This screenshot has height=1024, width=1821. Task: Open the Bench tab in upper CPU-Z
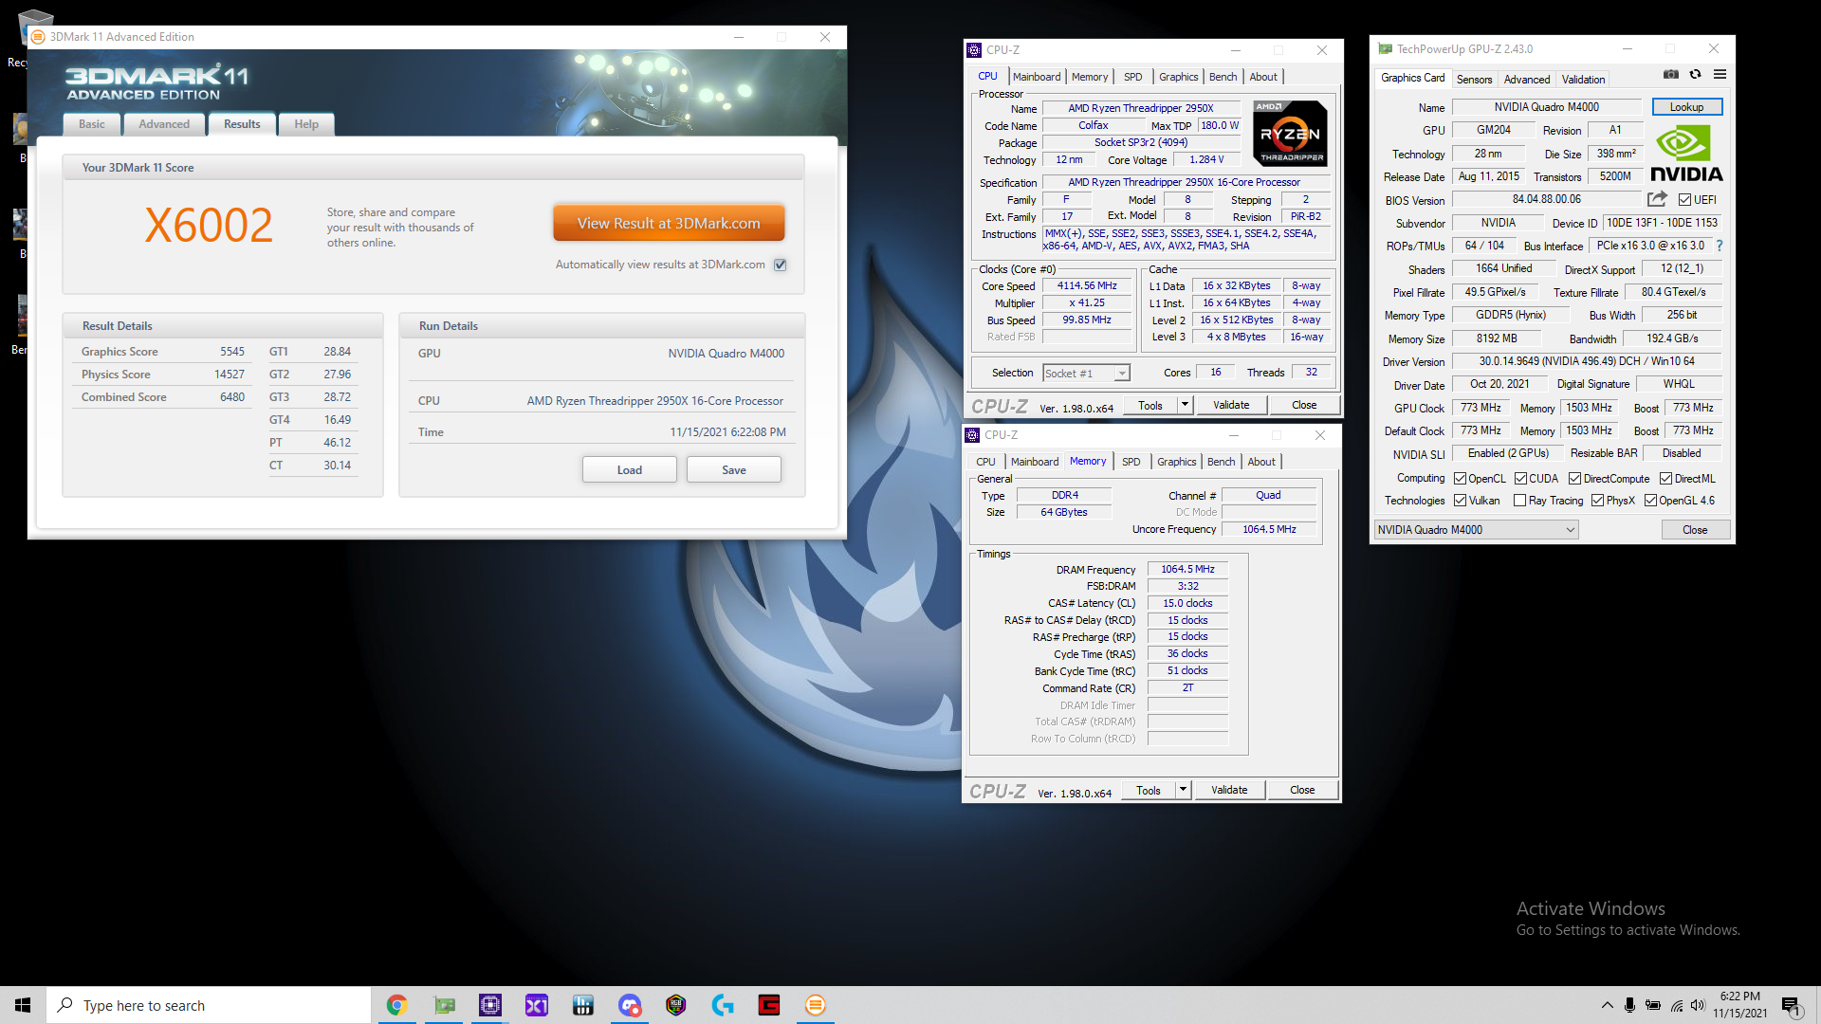point(1223,77)
